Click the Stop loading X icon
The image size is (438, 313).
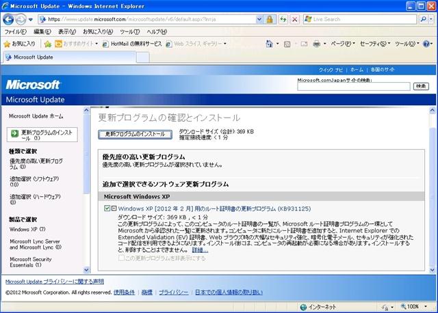[x=294, y=19]
